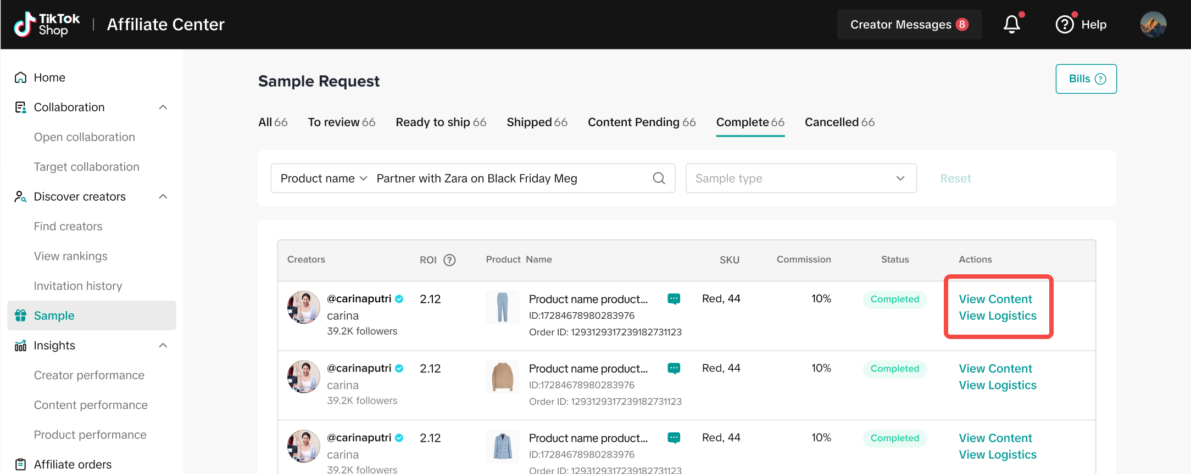Select the Shipped tab
The width and height of the screenshot is (1191, 474).
pos(537,122)
